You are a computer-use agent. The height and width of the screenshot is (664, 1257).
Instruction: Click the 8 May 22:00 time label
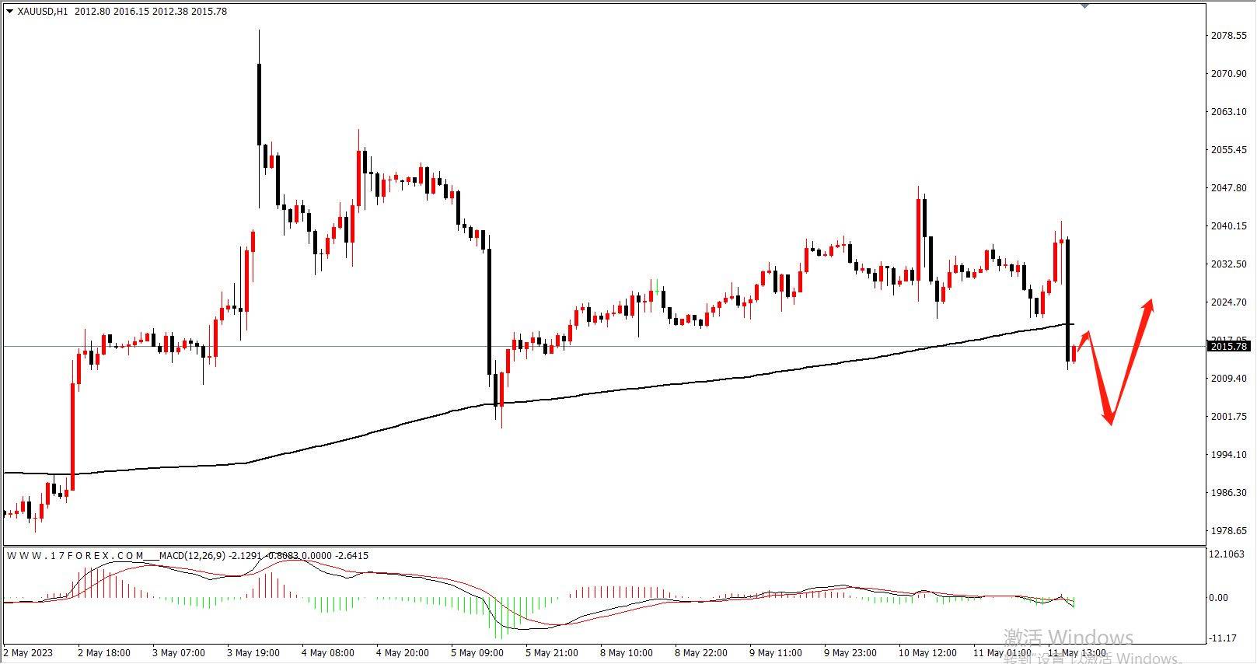pos(701,653)
